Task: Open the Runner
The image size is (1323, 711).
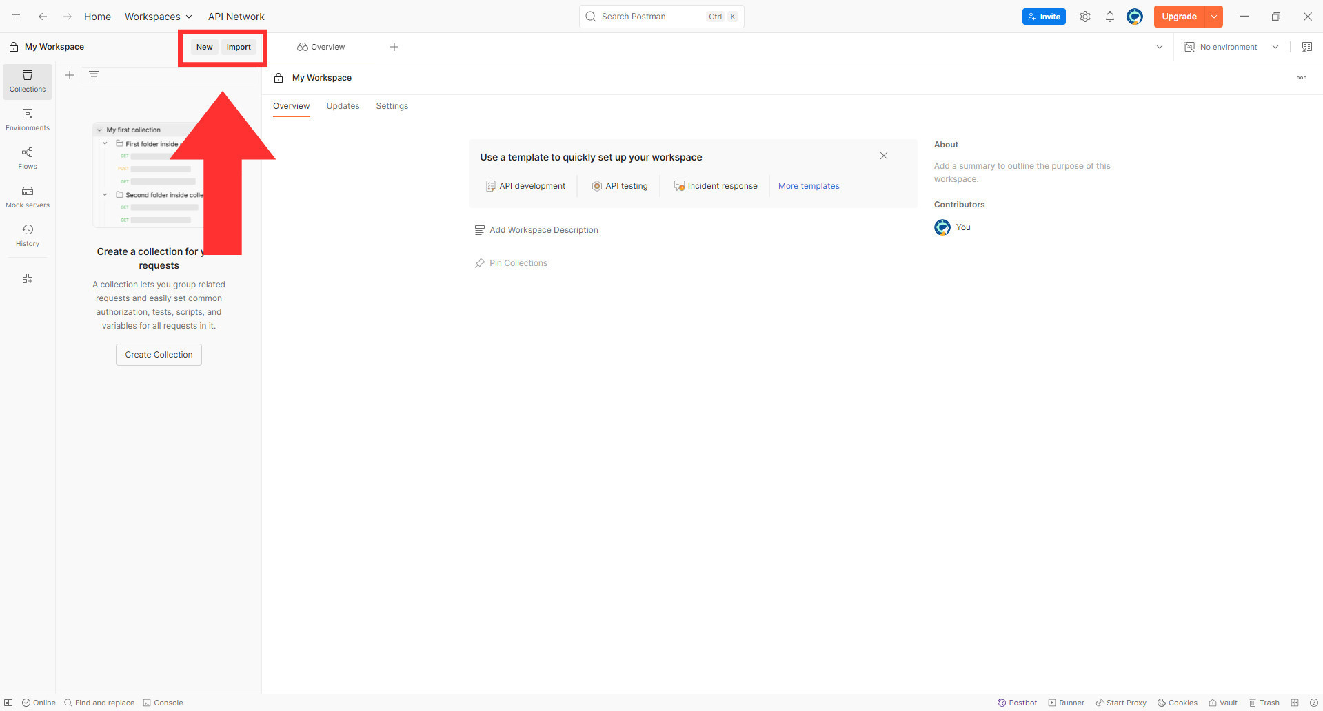Action: click(1066, 703)
